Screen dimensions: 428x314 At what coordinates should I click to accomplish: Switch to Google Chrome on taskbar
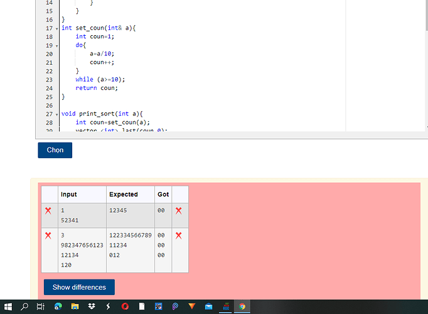pyautogui.click(x=242, y=306)
